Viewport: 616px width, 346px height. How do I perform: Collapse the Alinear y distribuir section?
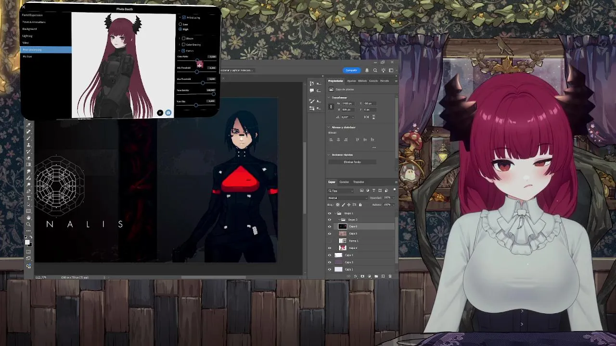click(329, 127)
